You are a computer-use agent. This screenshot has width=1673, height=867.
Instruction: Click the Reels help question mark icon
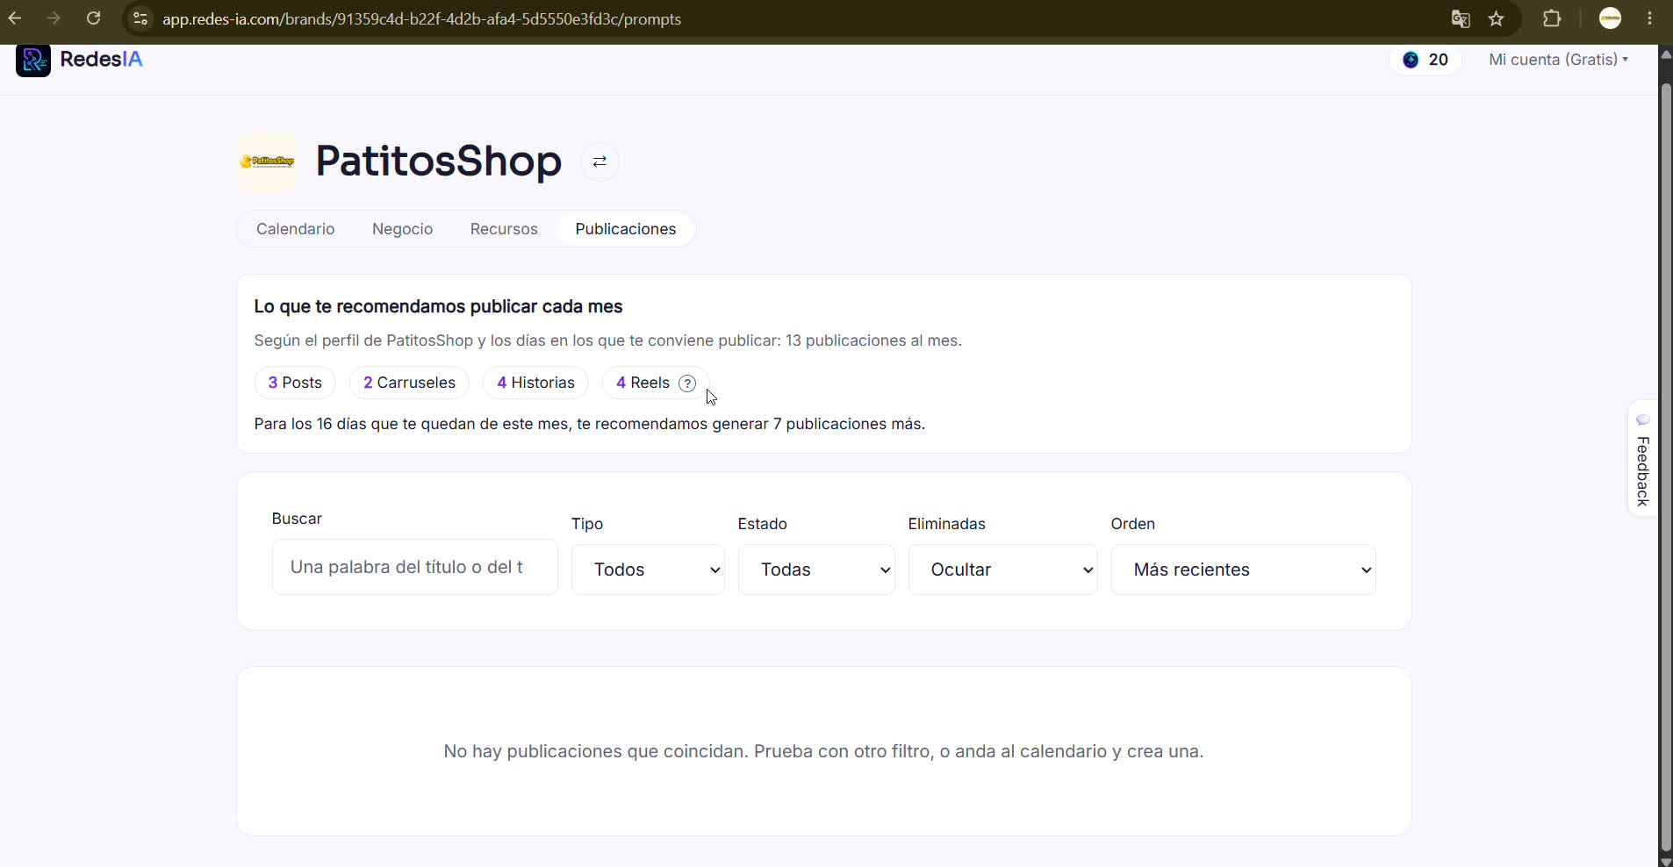(687, 383)
